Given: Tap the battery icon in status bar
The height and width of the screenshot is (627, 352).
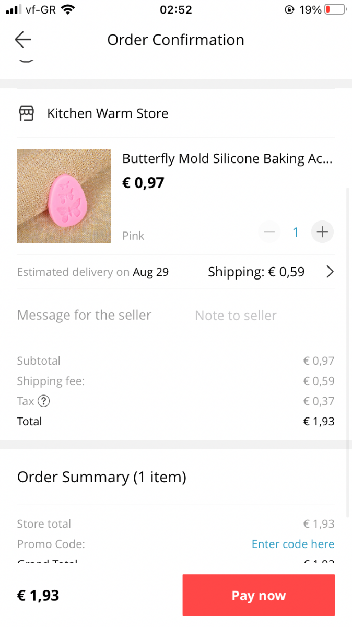Looking at the screenshot, I should 335,9.
